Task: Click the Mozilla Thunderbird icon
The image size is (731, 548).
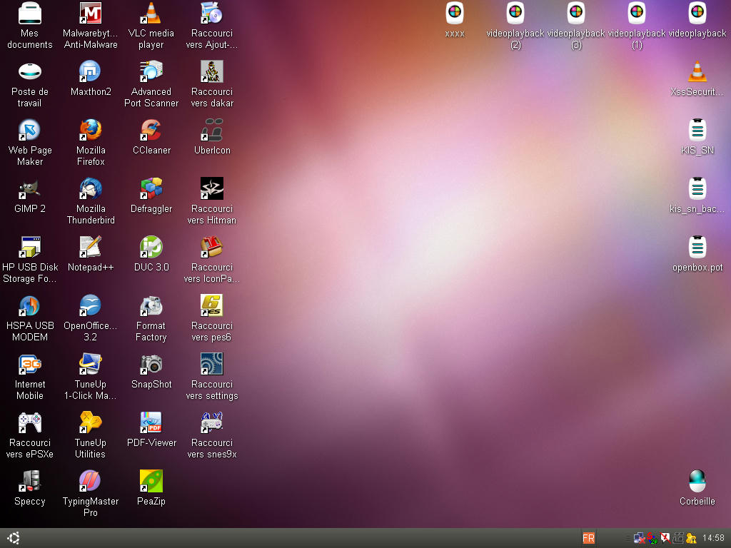Action: (91, 188)
